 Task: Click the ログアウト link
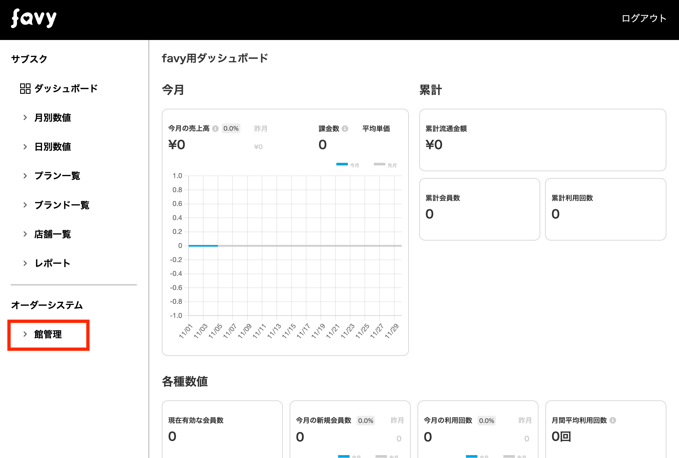click(644, 18)
